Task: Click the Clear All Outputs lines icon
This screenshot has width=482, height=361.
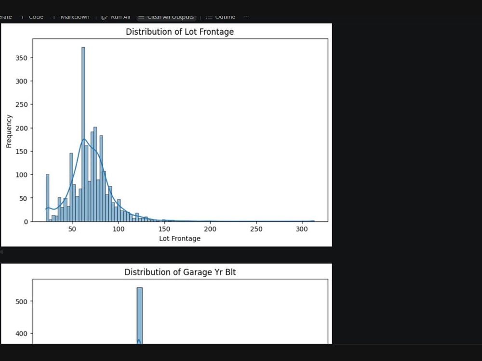Action: pyautogui.click(x=141, y=17)
